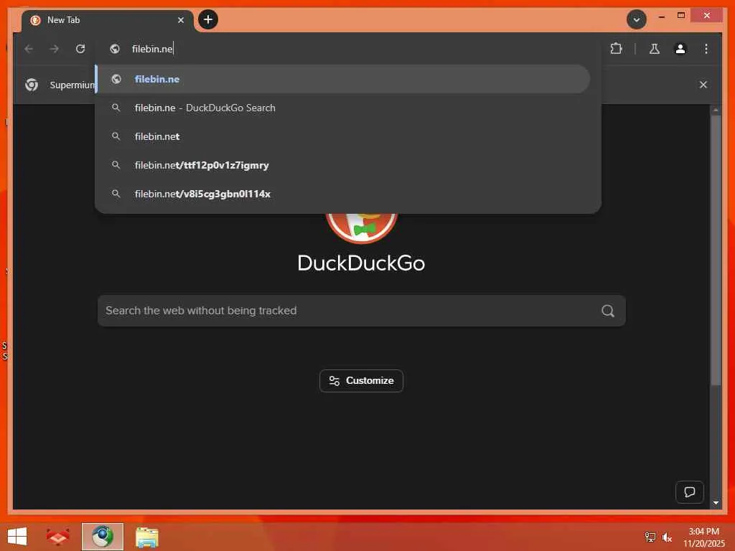The image size is (735, 551).
Task: Maximize the browser window
Action: (x=681, y=16)
